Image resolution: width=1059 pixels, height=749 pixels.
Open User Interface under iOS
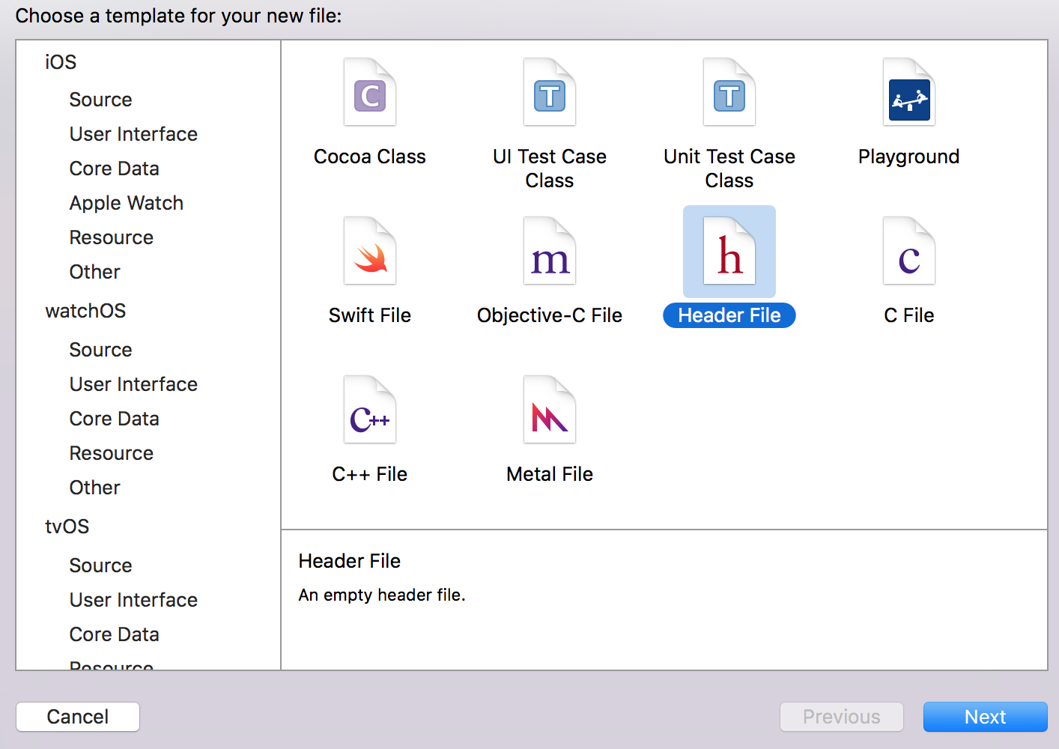click(133, 134)
